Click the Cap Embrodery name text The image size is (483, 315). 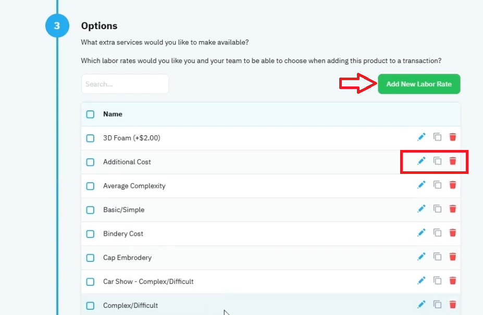pyautogui.click(x=127, y=257)
